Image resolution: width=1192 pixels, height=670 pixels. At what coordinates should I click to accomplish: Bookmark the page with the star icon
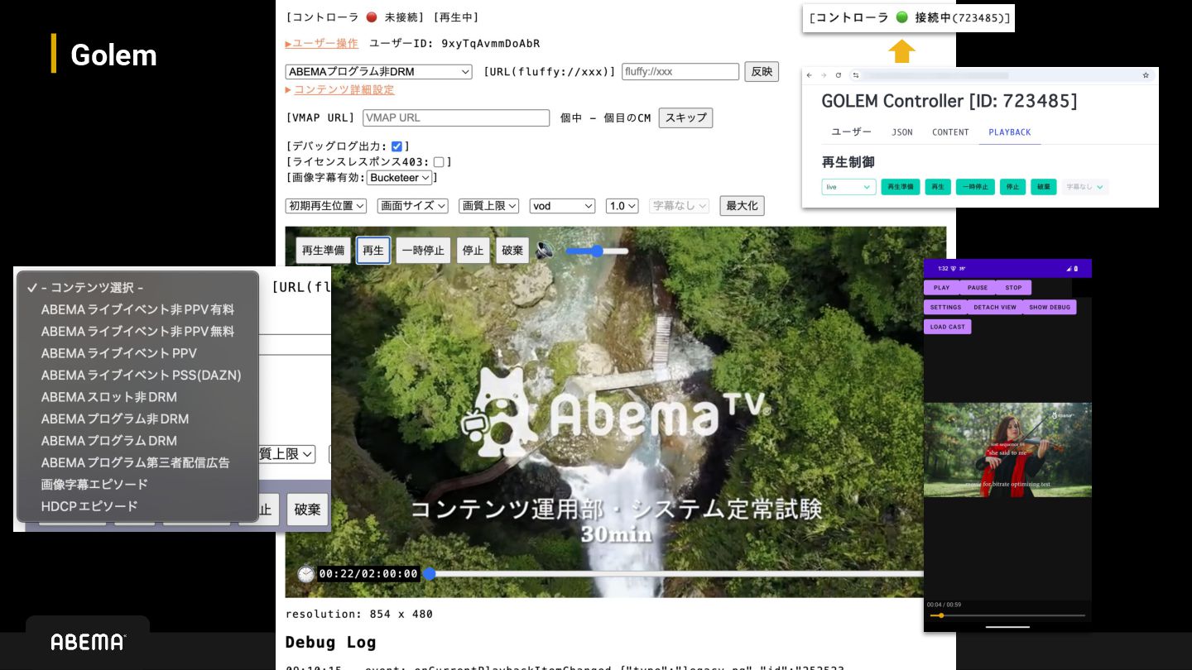1146,75
